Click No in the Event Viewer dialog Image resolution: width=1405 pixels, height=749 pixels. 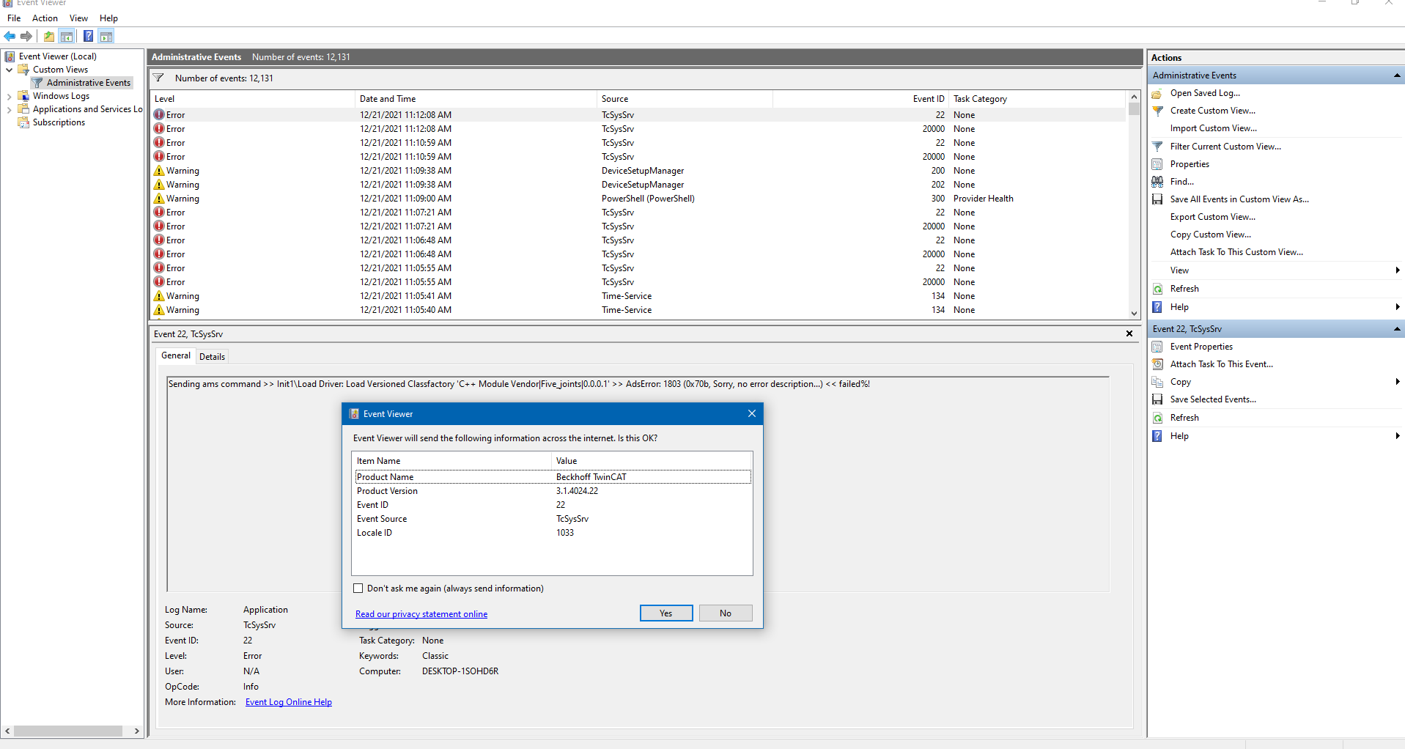(x=726, y=613)
